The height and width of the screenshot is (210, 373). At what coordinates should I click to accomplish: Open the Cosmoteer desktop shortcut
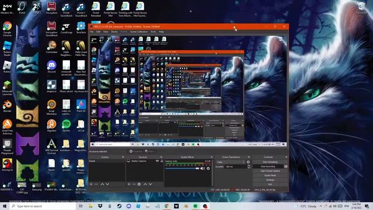click(52, 47)
